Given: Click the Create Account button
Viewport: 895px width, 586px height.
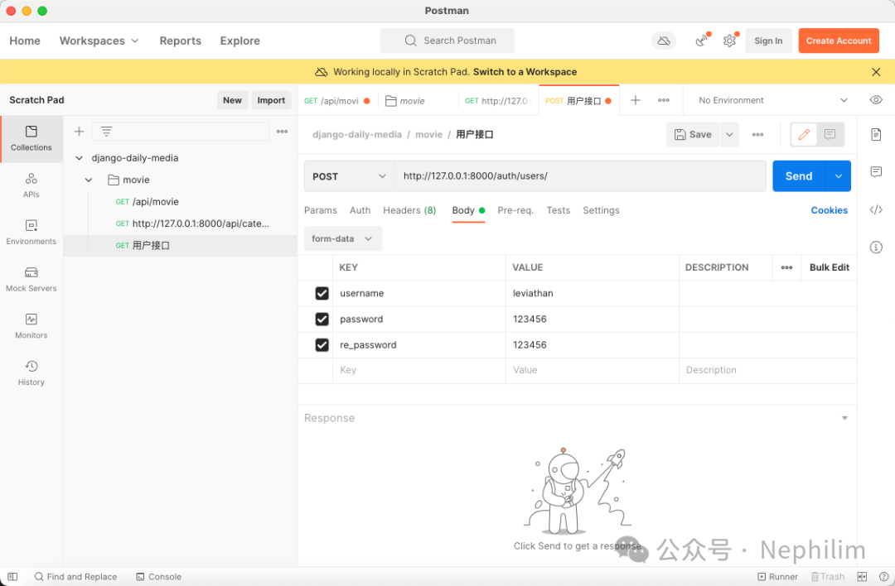Looking at the screenshot, I should click(x=839, y=41).
